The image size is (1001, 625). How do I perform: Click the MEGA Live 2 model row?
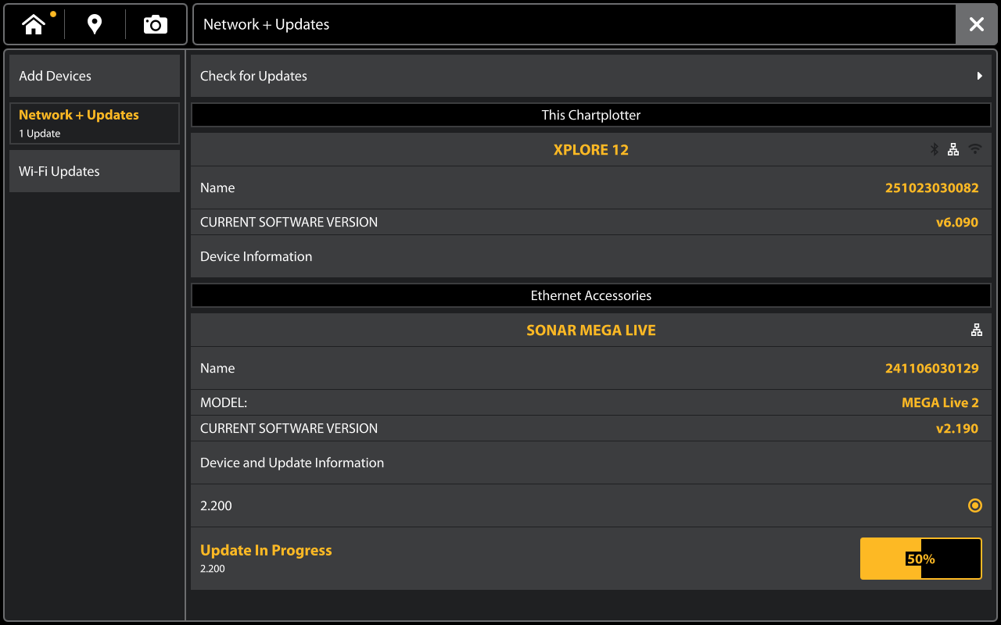point(590,402)
